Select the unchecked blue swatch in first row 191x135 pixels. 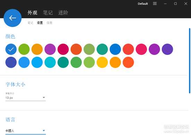point(115,49)
